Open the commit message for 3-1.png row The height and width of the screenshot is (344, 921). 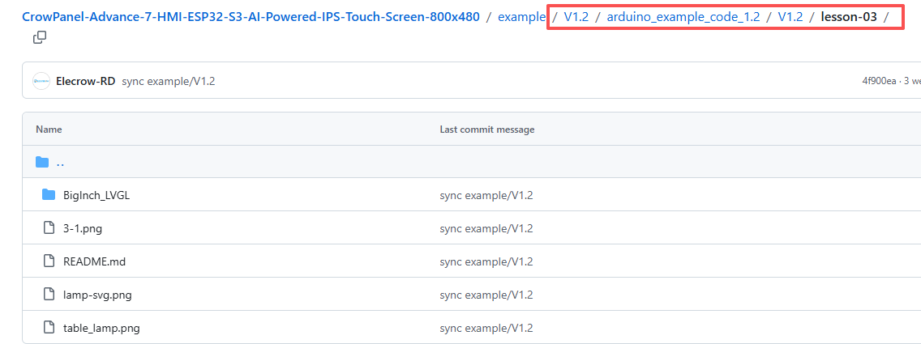(x=486, y=228)
